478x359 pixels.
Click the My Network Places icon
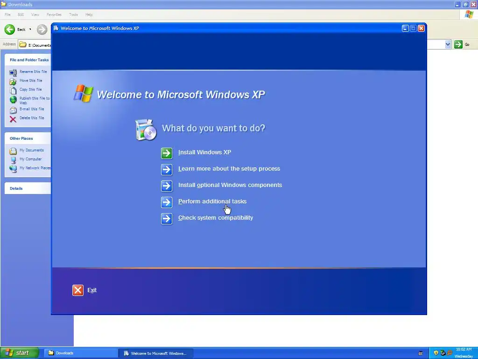pyautogui.click(x=13, y=169)
